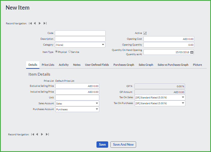Open the Picture tab
This screenshot has height=152, width=211.
click(x=197, y=65)
